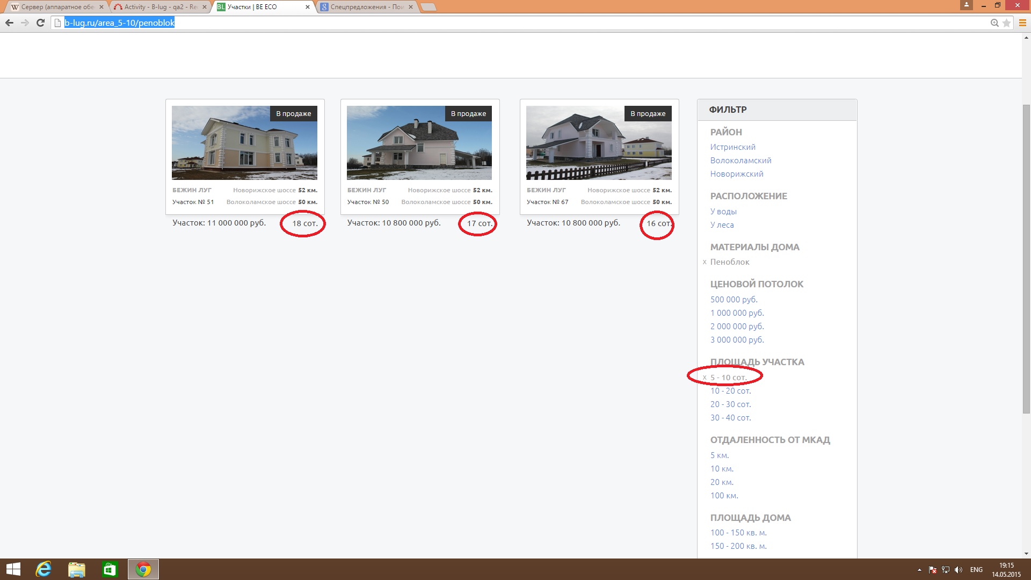Viewport: 1031px width, 580px height.
Task: Open Internet Explorer from taskbar
Action: tap(43, 569)
